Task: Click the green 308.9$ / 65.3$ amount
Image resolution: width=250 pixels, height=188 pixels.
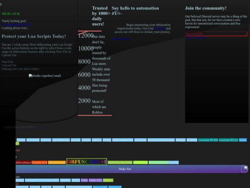Action: [x=11, y=14]
